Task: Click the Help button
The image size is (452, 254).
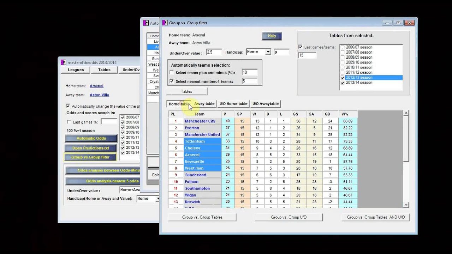Action: pos(272,36)
